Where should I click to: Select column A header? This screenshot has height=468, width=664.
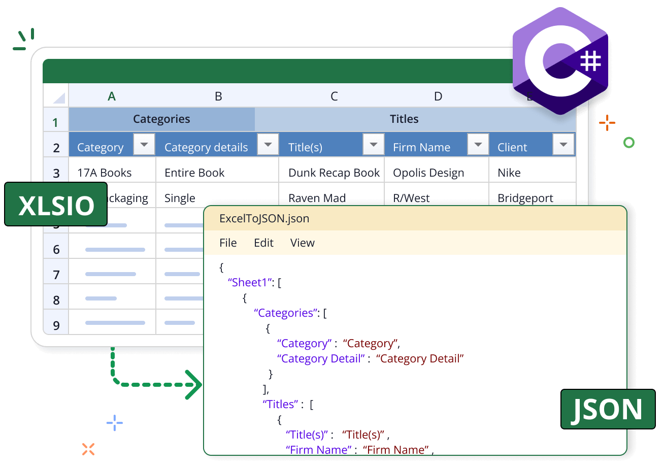[x=112, y=96]
